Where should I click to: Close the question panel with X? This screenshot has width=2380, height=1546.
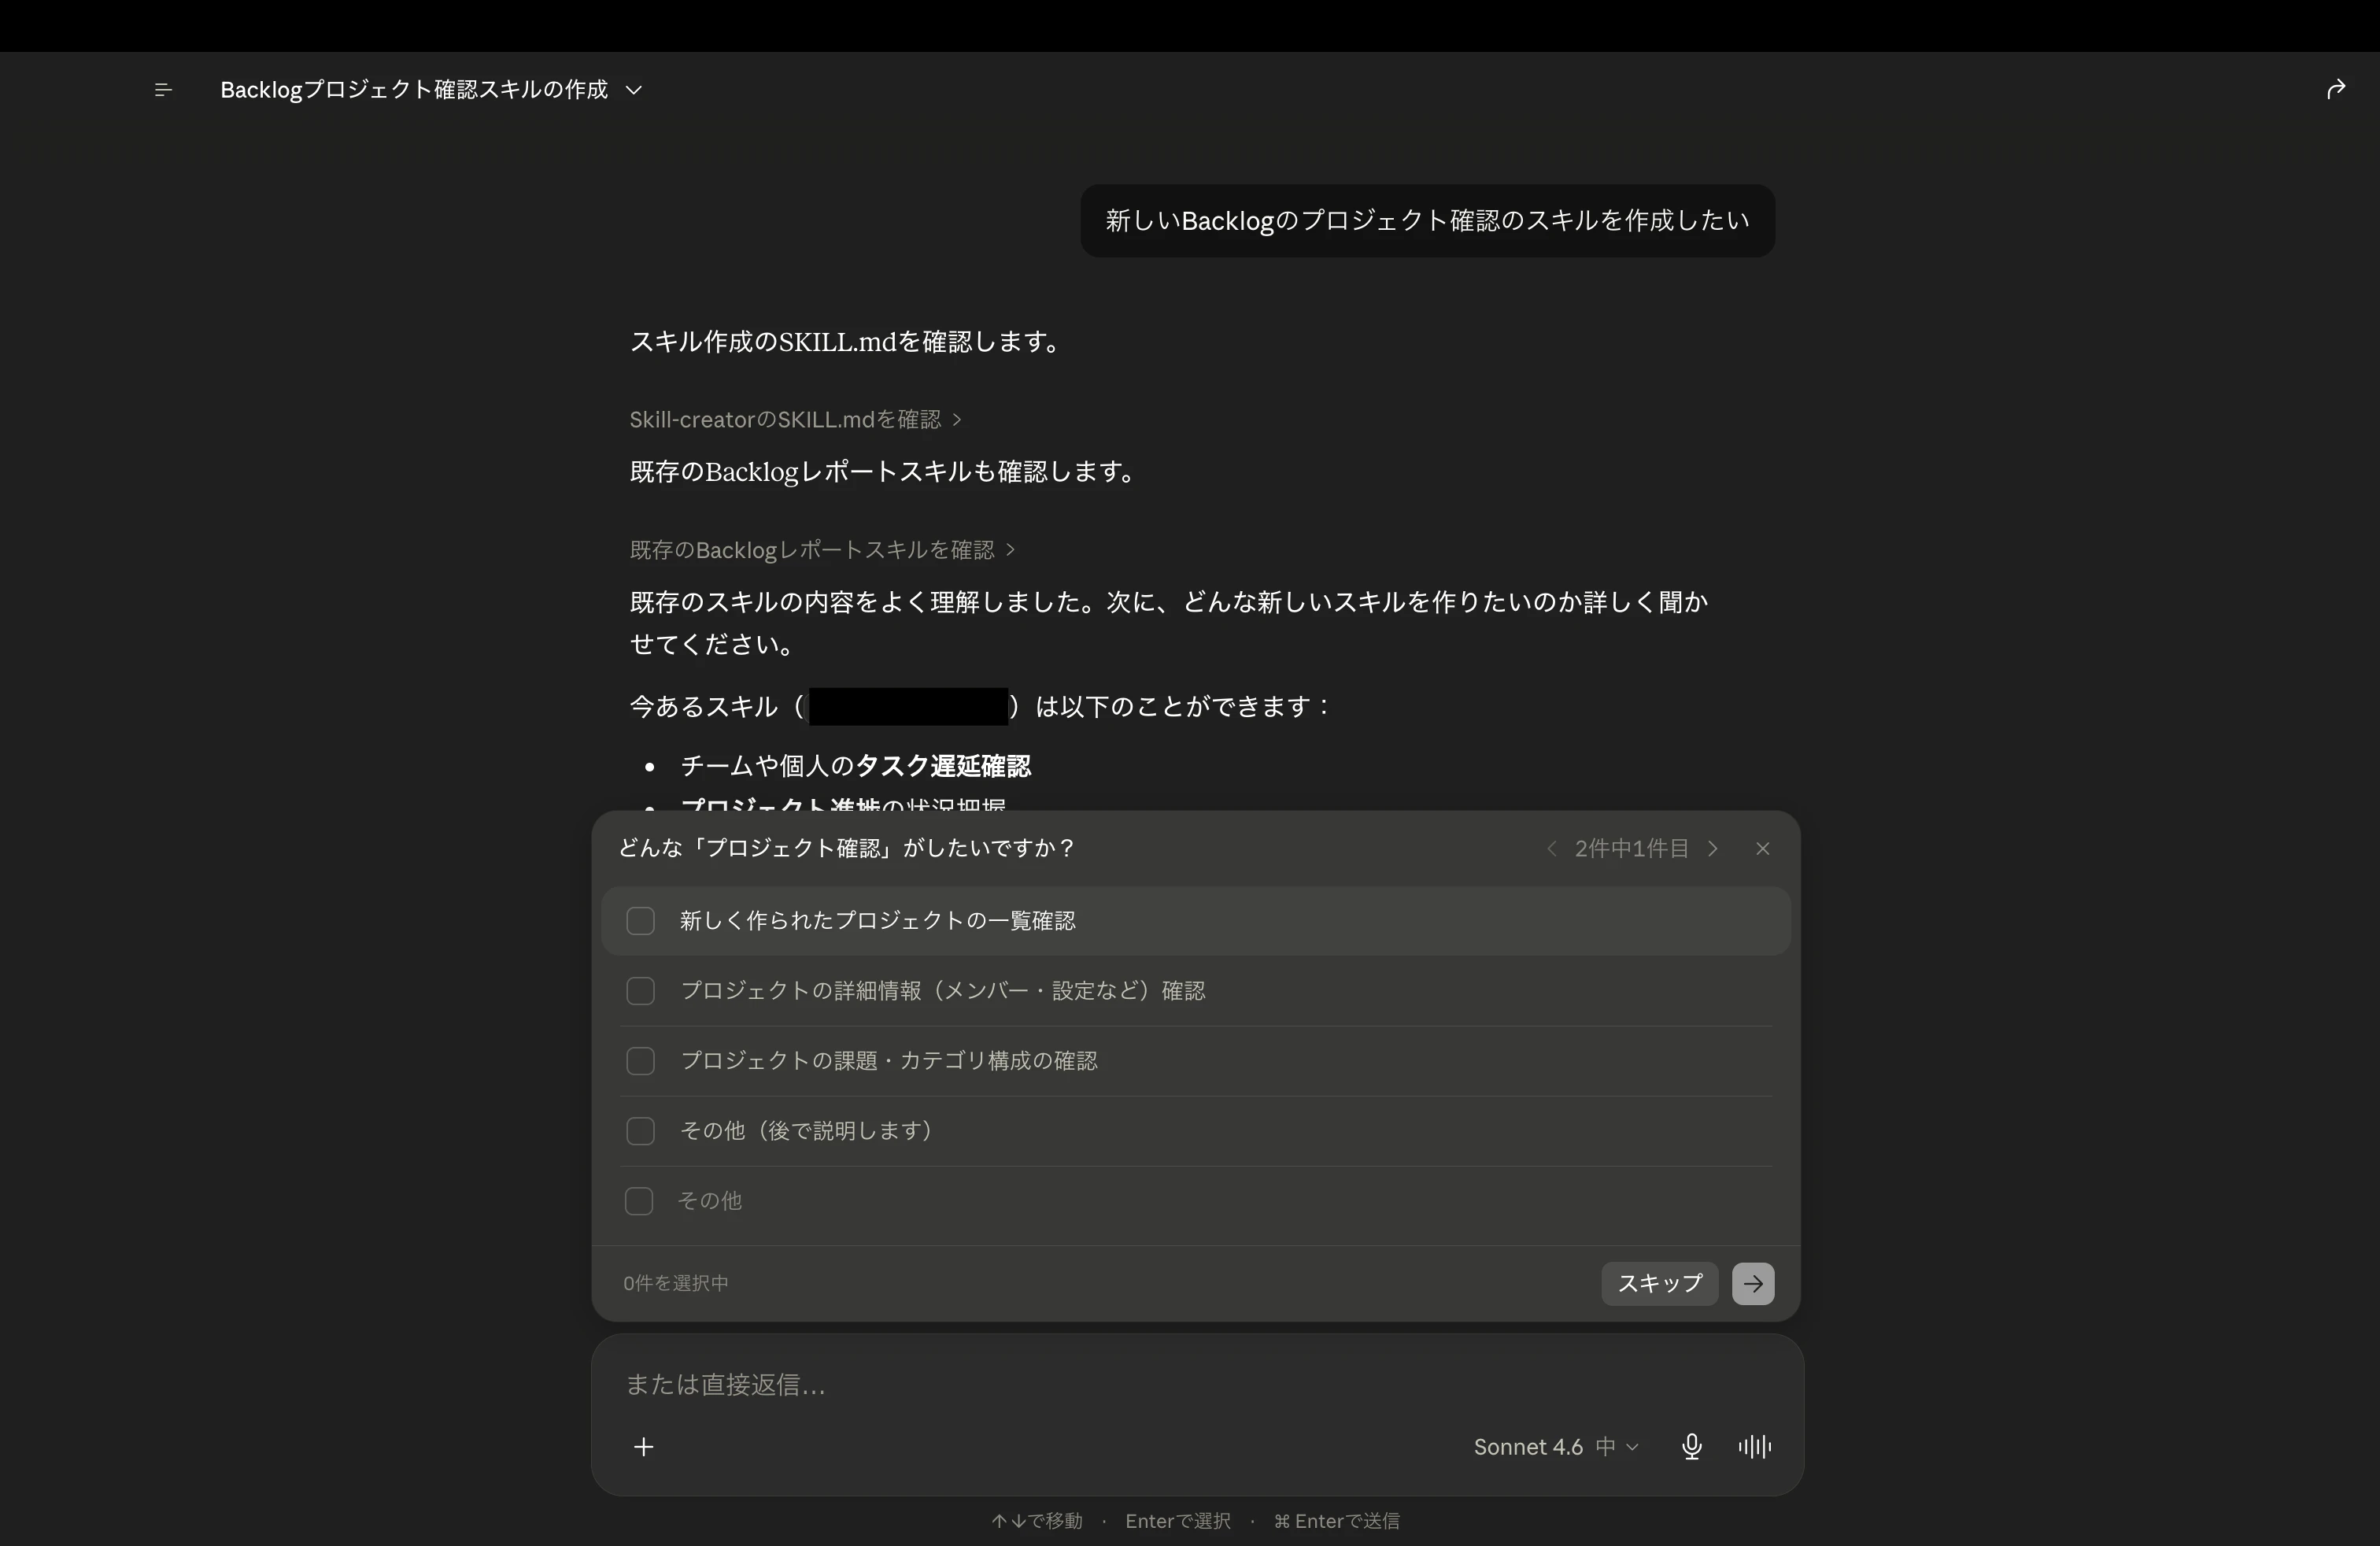point(1763,849)
